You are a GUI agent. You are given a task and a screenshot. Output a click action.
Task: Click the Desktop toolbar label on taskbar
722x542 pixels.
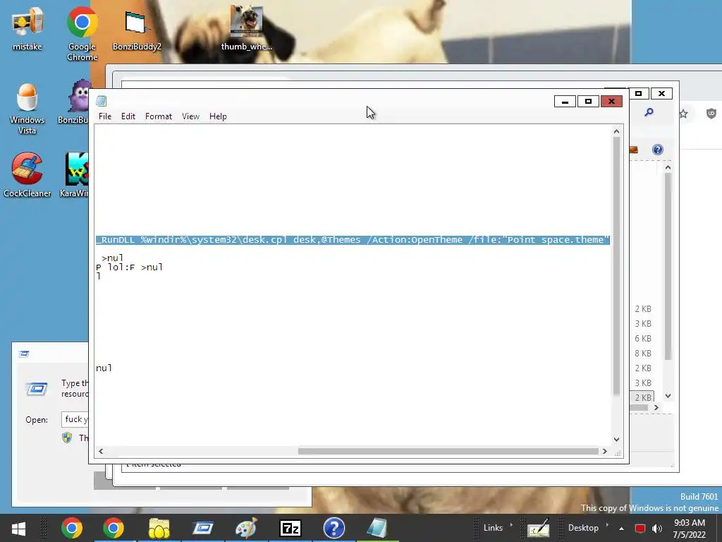pyautogui.click(x=583, y=528)
